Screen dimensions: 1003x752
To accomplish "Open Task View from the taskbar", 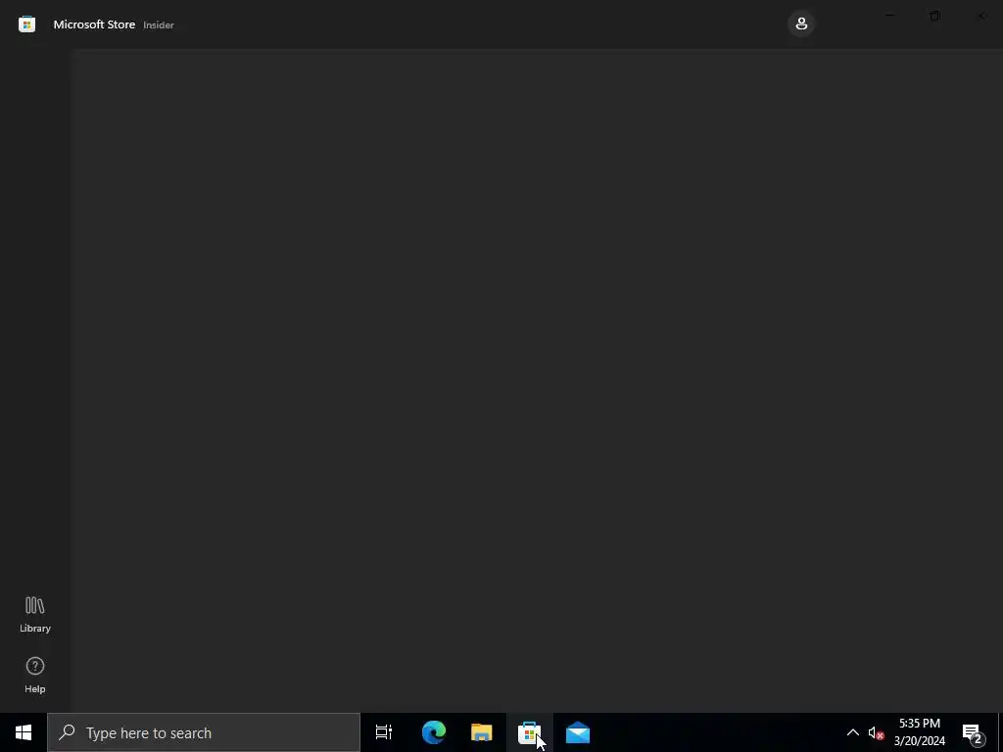I will point(384,732).
